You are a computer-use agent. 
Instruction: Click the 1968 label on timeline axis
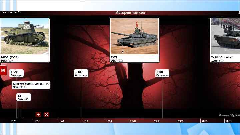point(109,121)
